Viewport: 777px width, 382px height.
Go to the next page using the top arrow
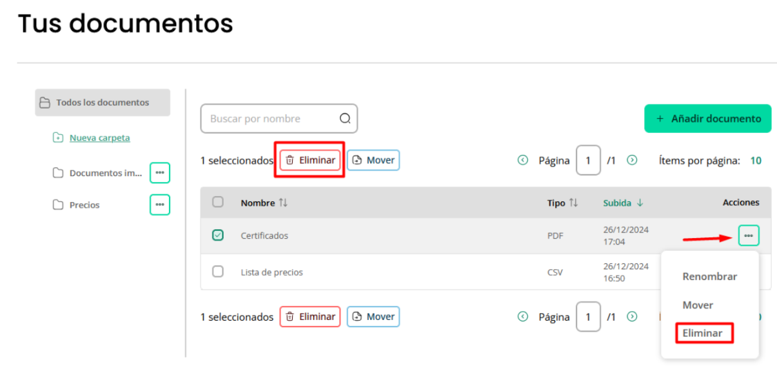coord(632,160)
